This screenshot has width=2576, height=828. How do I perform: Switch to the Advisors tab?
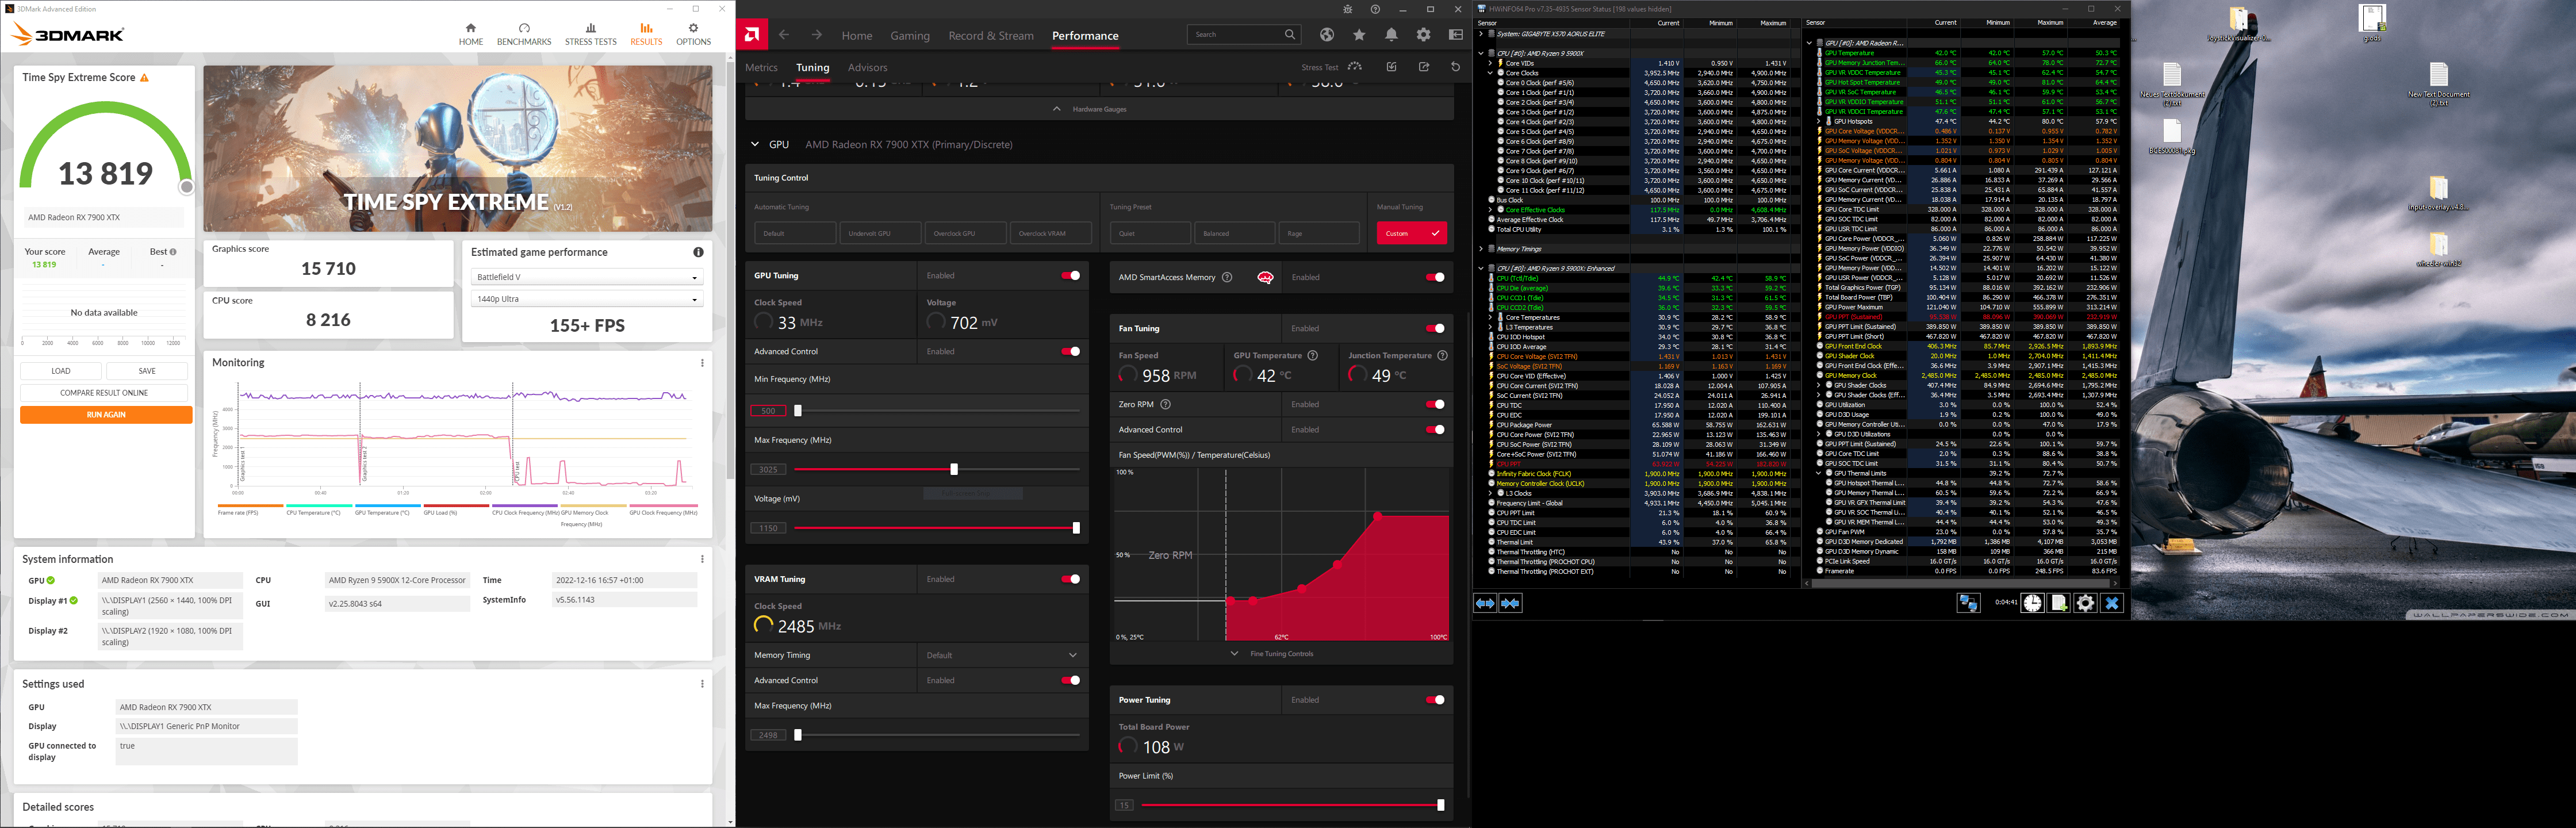867,68
